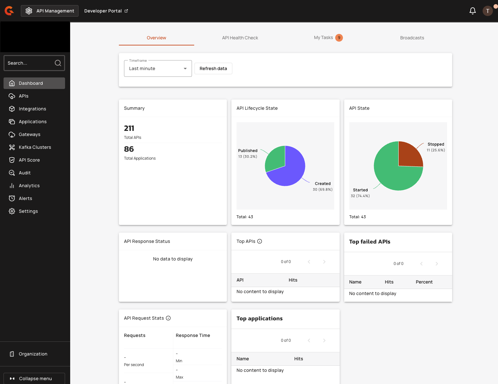This screenshot has height=384, width=498.
Task: Open Kafka Clusters from the sidebar
Action: (35, 147)
